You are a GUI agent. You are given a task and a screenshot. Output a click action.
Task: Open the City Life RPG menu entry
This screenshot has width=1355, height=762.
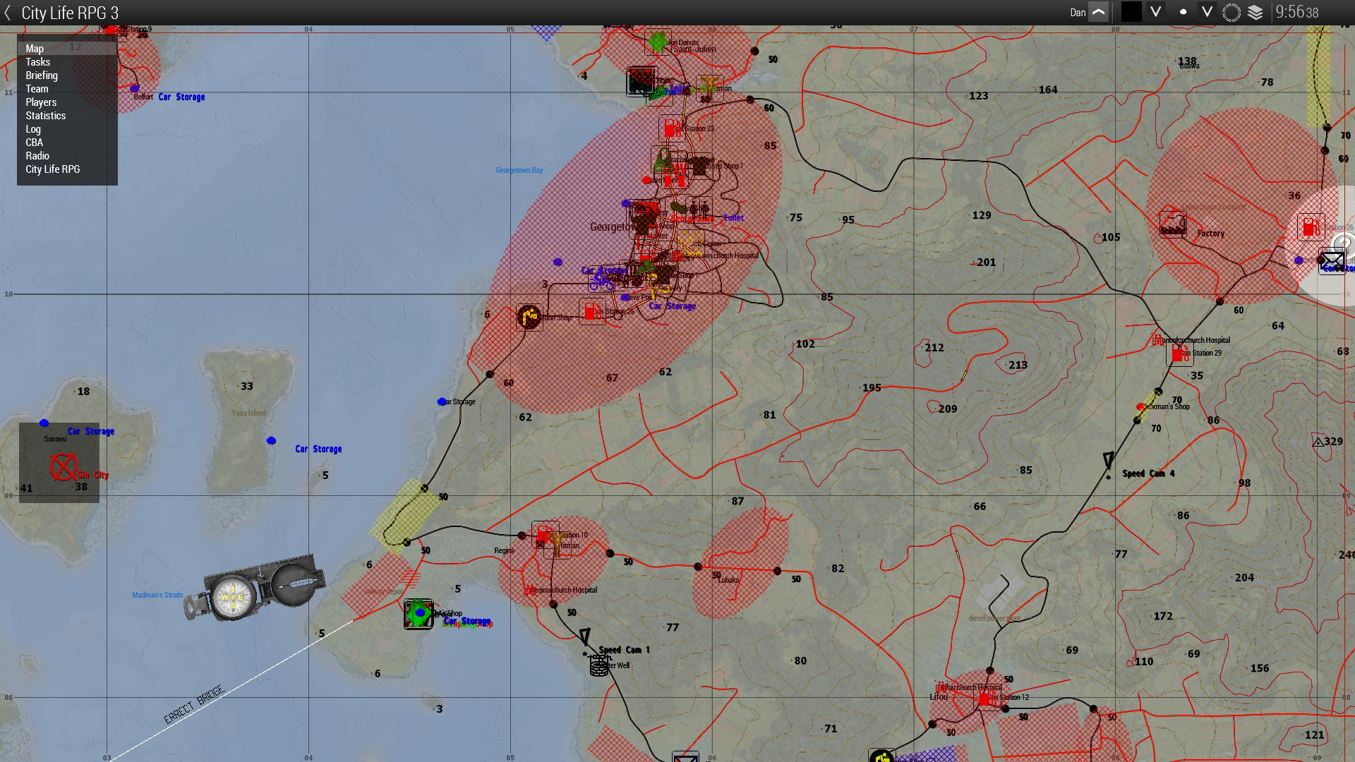[67, 169]
